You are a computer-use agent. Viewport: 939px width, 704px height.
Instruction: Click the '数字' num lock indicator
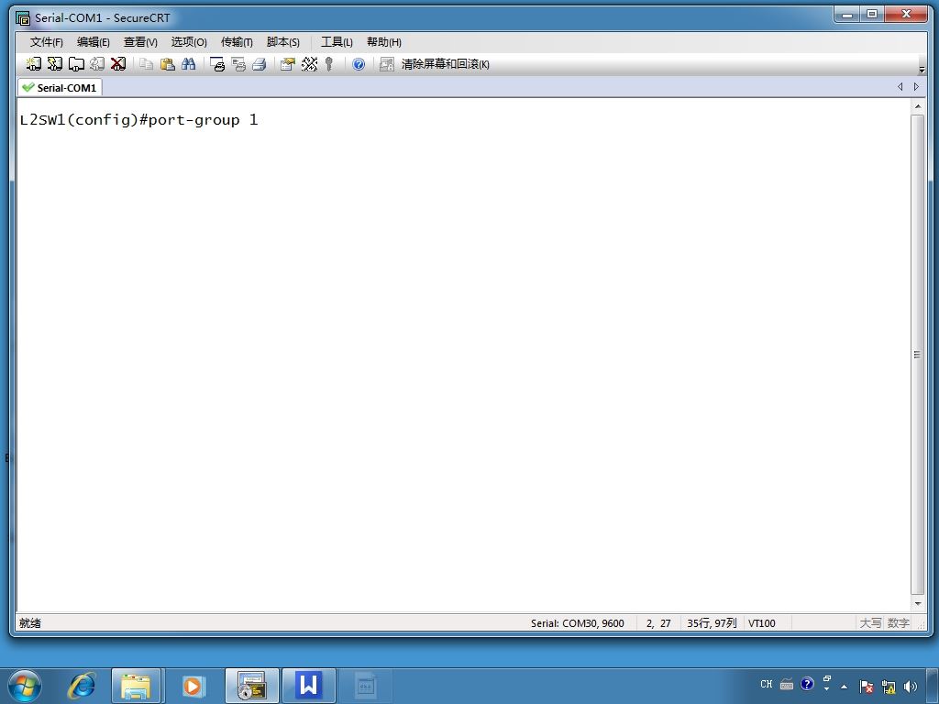[x=899, y=623]
